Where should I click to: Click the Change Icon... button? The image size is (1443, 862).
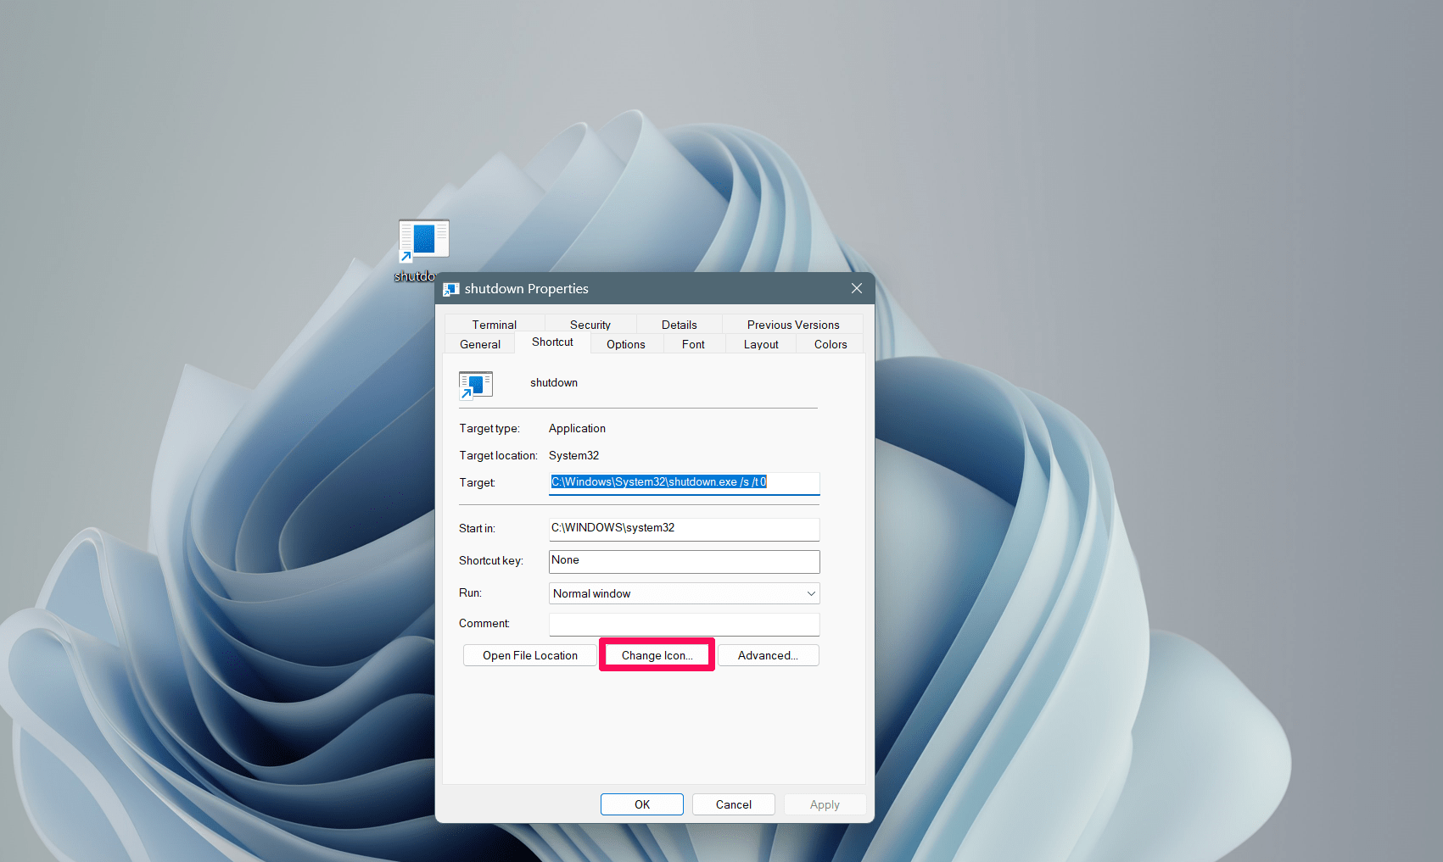click(x=657, y=655)
